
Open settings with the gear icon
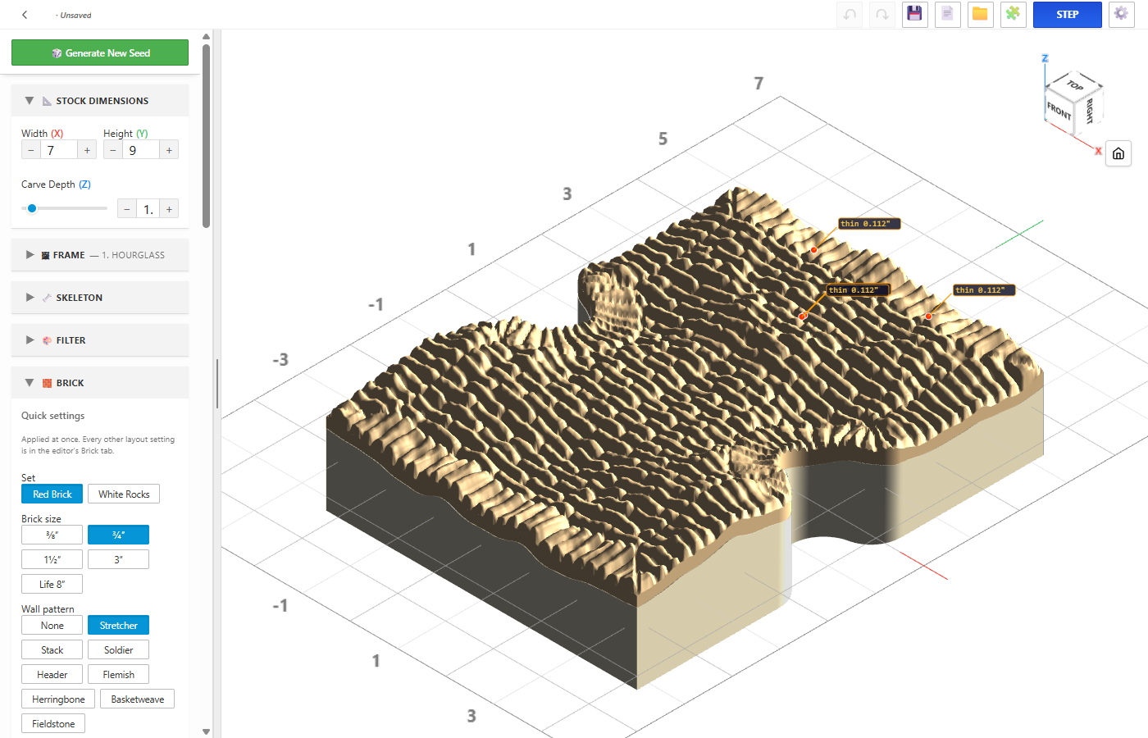[1121, 14]
